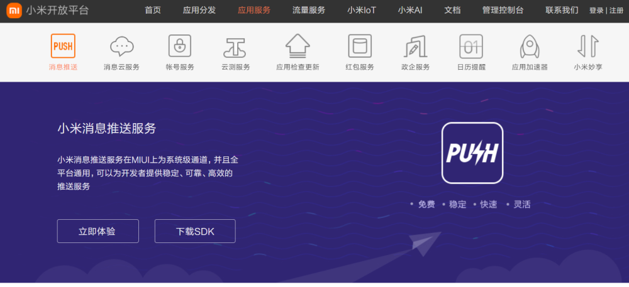
Task: Click the 登录 link
Action: 596,11
